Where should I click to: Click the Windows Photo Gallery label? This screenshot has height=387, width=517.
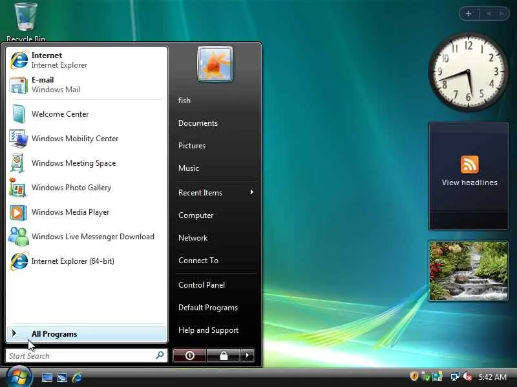tap(71, 188)
